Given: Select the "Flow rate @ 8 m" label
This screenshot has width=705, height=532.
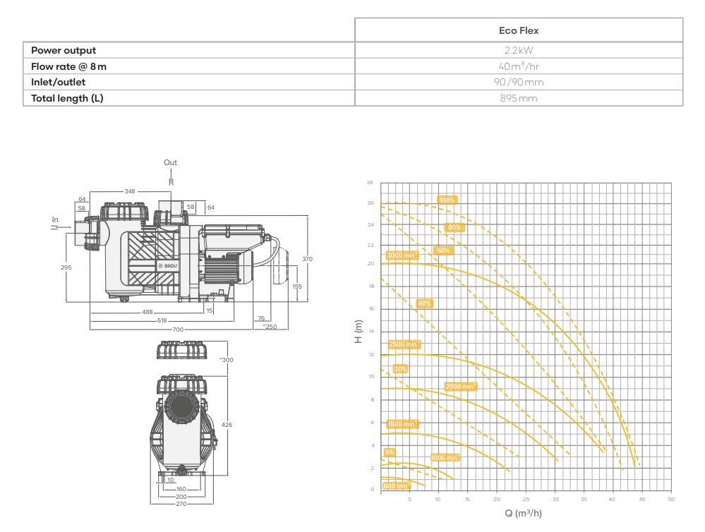Looking at the screenshot, I should (x=68, y=66).
